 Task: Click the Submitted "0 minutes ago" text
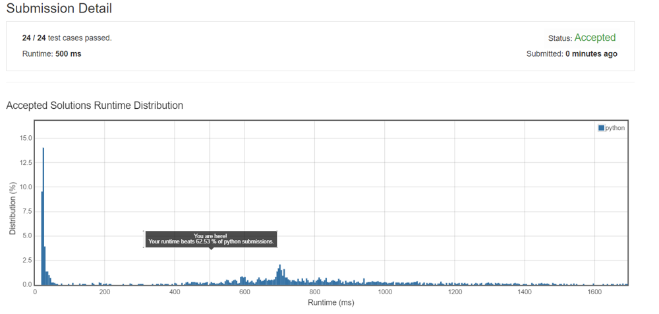(591, 53)
